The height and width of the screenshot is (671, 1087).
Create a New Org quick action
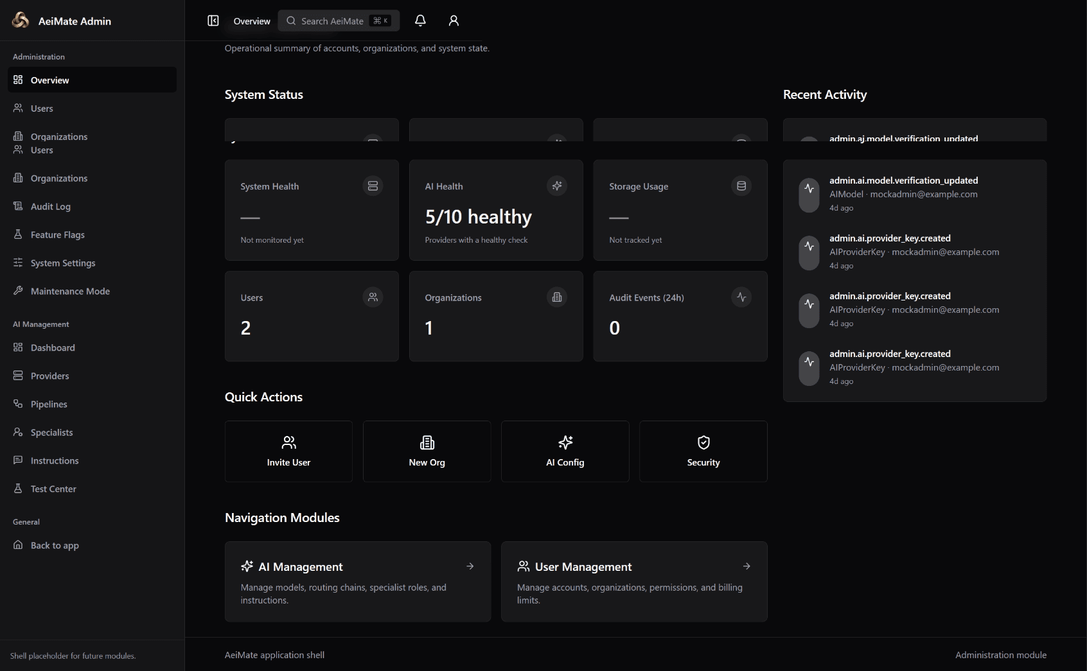coord(427,451)
